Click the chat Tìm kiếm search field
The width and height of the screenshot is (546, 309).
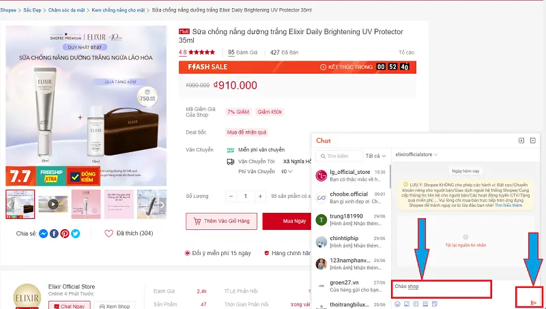(339, 156)
